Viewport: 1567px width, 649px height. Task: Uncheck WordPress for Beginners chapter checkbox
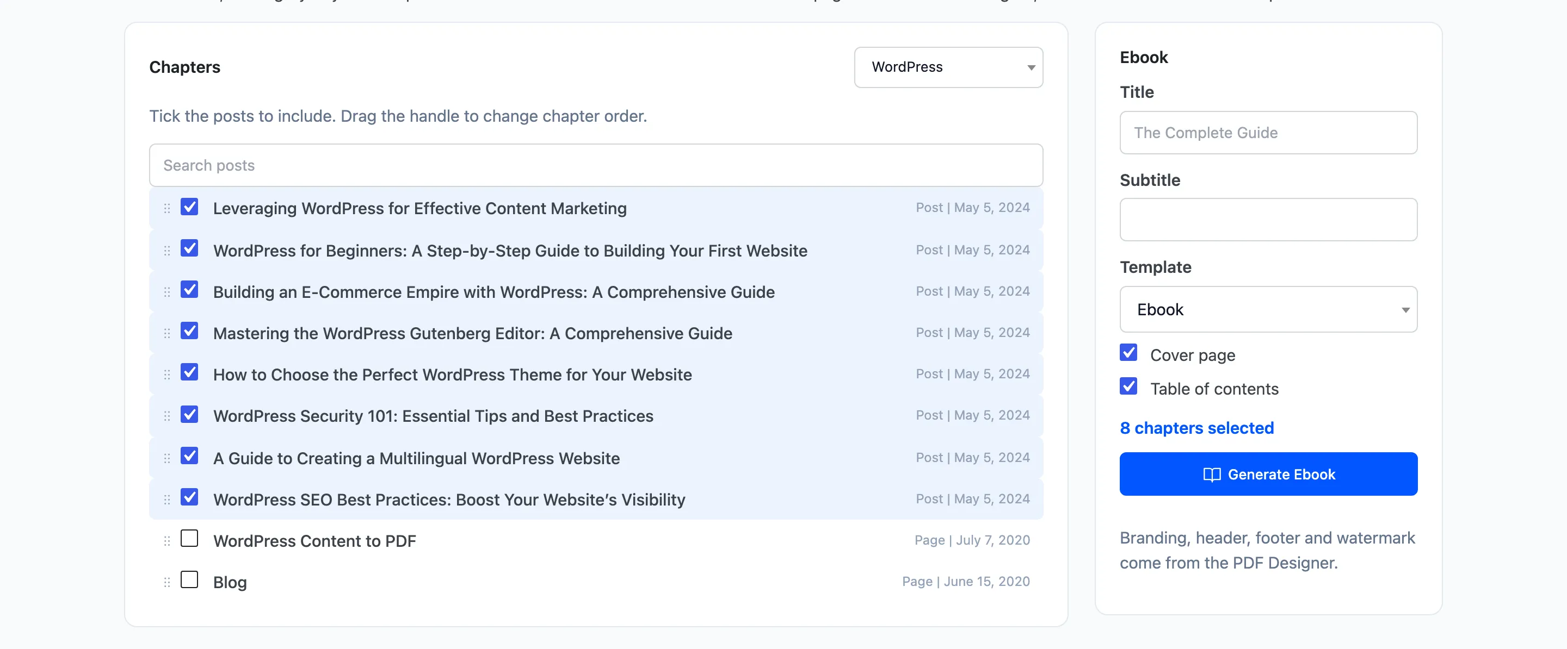point(189,248)
